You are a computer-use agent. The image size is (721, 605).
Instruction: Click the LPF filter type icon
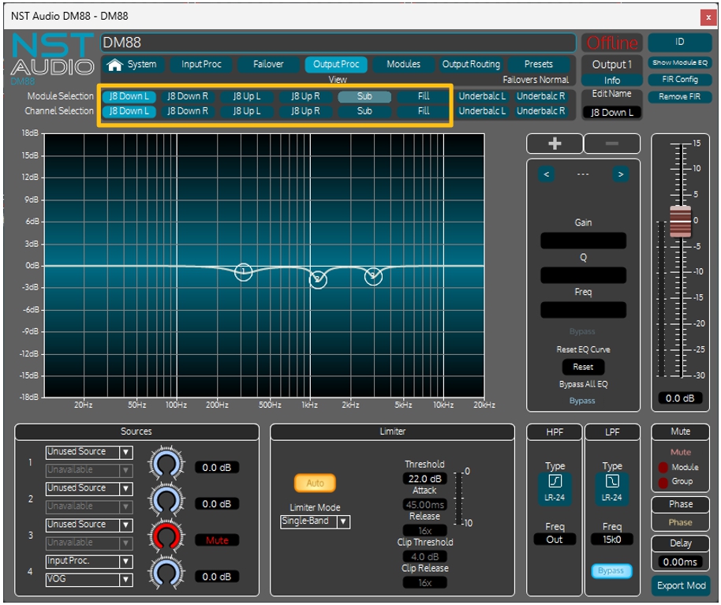pos(612,480)
